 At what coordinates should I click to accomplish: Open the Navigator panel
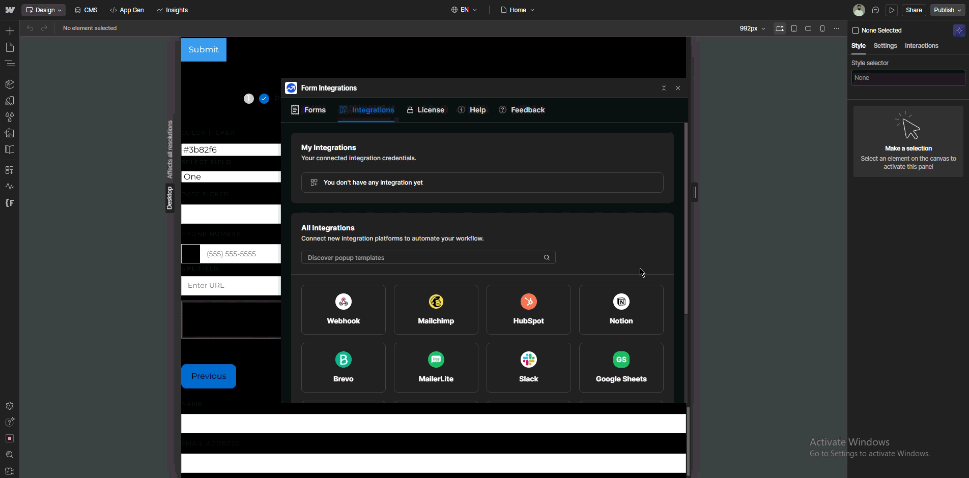point(10,64)
